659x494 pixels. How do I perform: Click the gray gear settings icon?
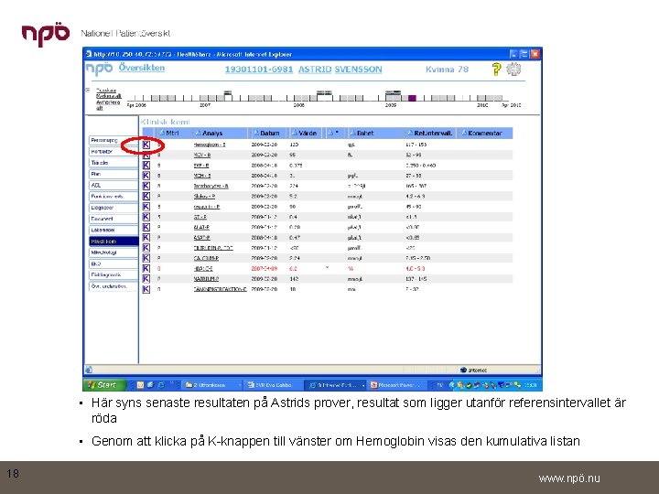[x=513, y=69]
